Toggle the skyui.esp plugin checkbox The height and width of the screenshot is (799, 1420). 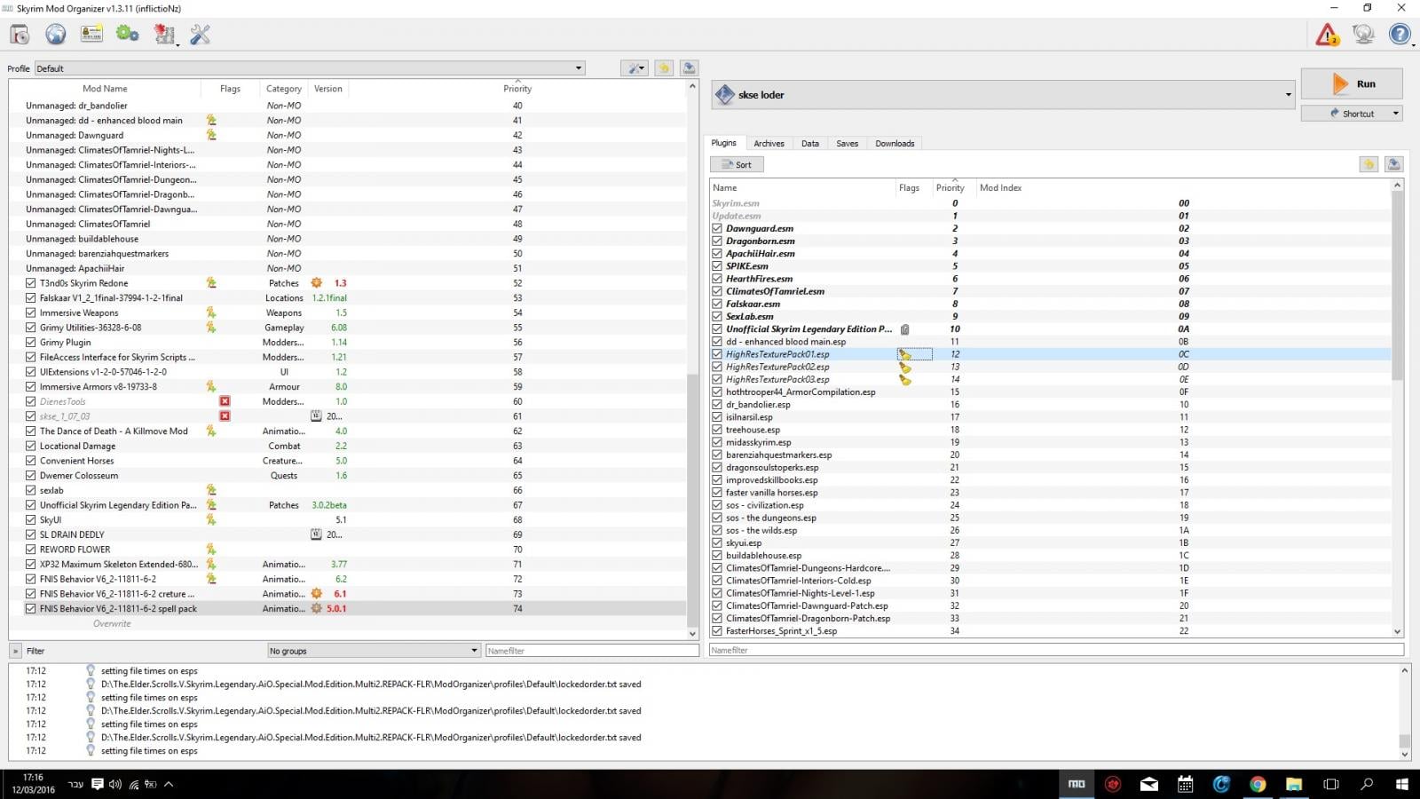pos(717,543)
